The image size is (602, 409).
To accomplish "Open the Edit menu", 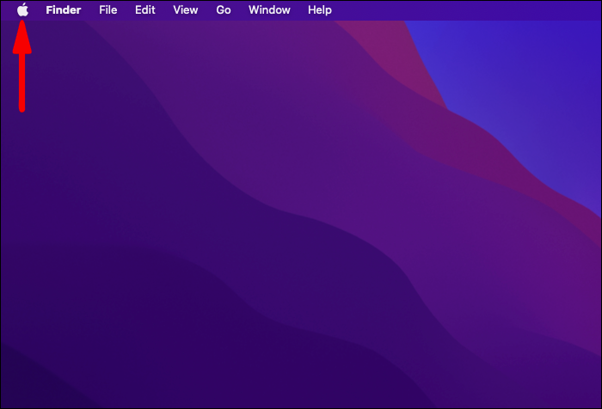I will [x=145, y=10].
